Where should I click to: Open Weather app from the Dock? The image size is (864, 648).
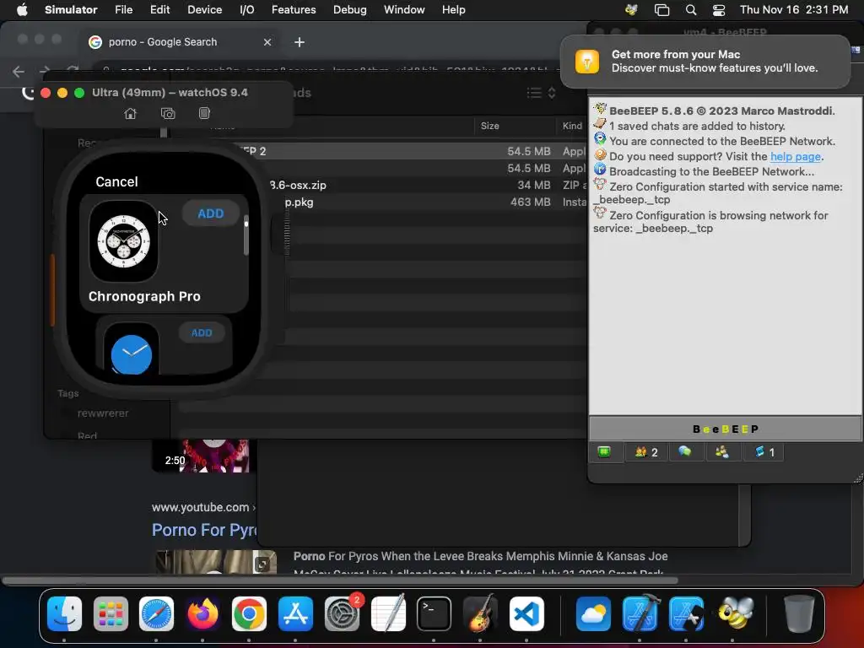click(x=593, y=613)
